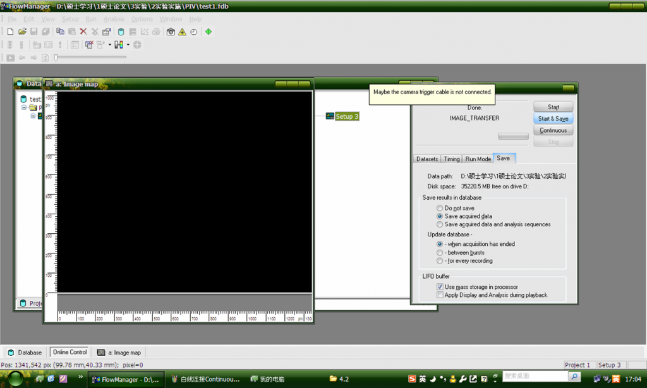Click the camera acquisition icon

point(171,32)
